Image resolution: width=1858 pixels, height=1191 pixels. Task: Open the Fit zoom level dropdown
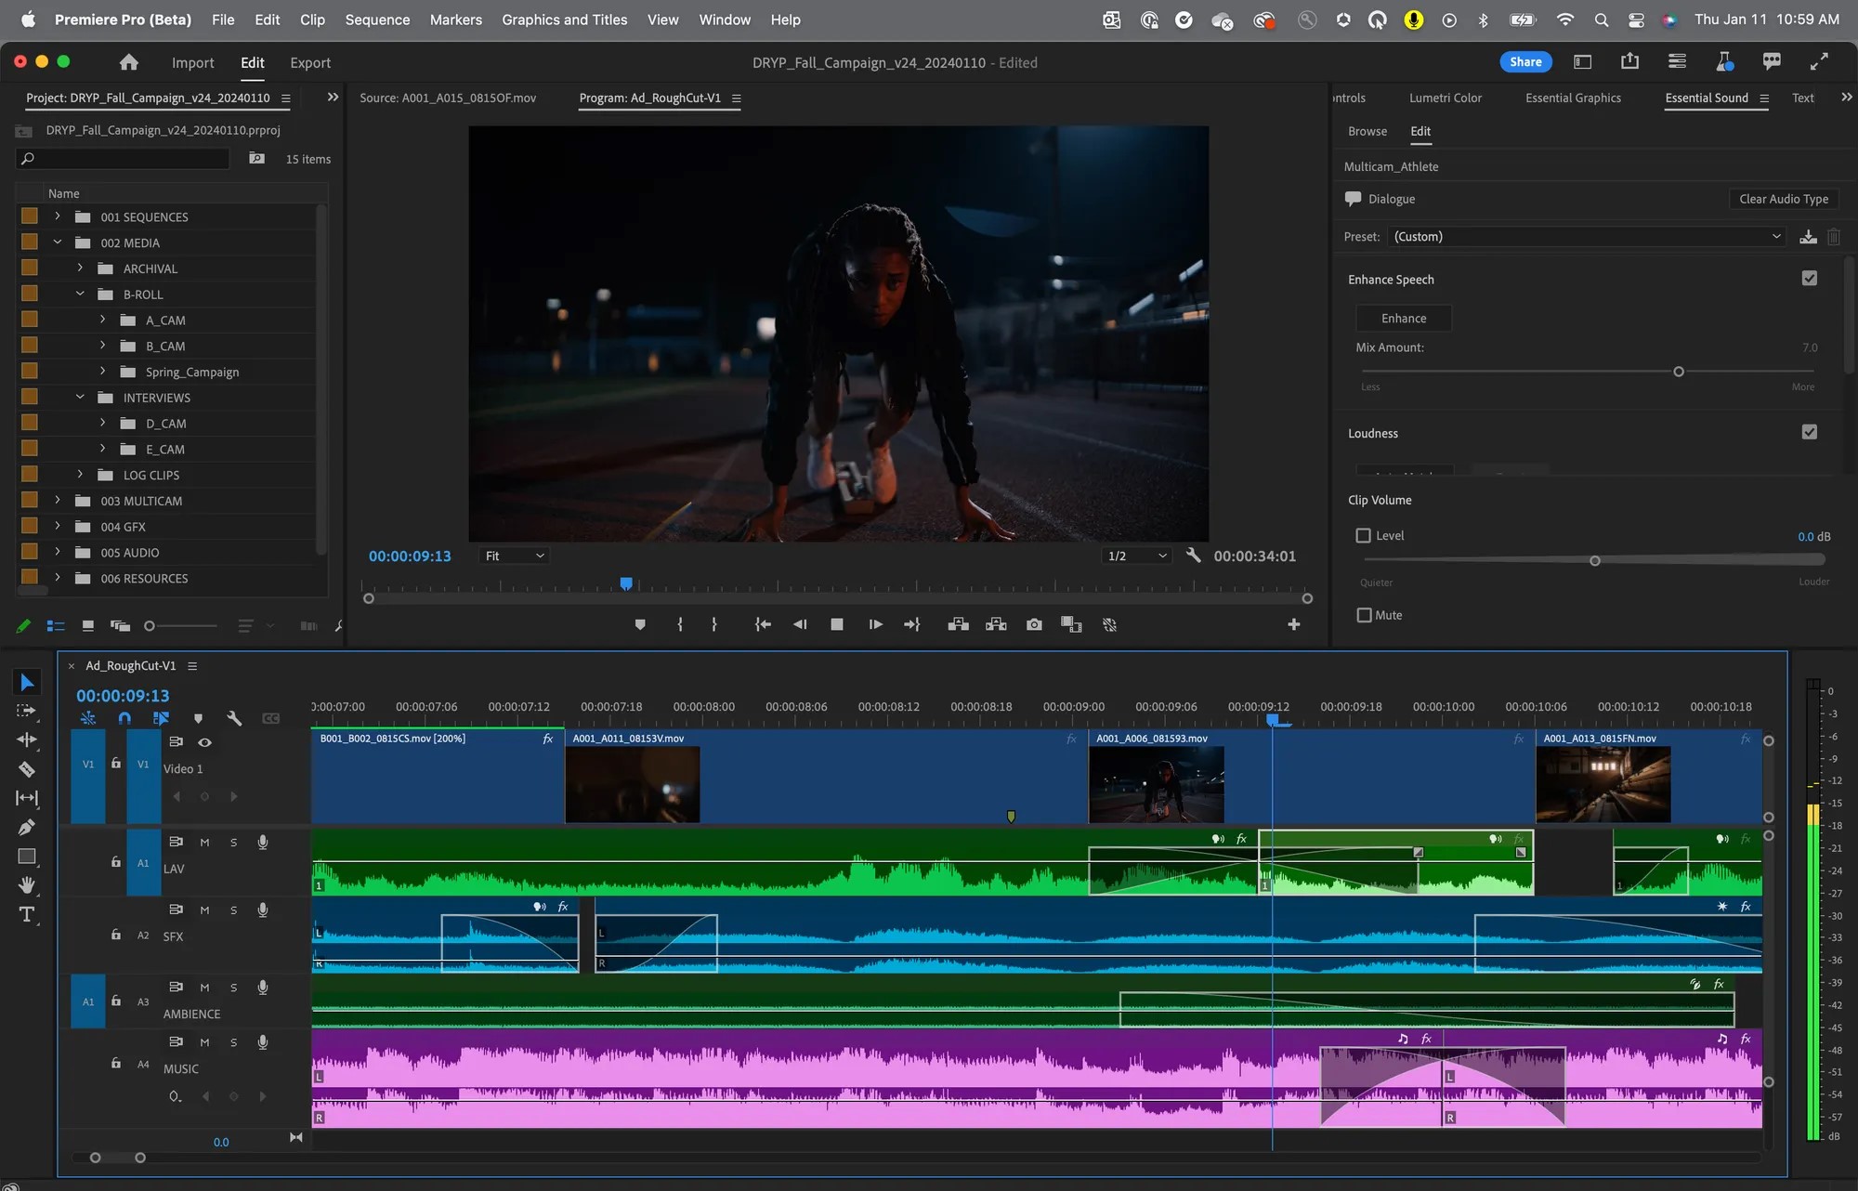[x=514, y=556]
